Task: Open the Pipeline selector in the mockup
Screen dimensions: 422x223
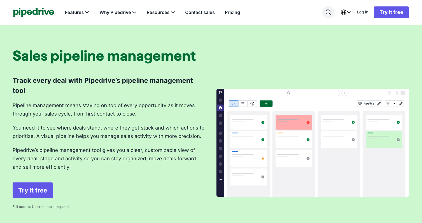Action: [x=366, y=104]
